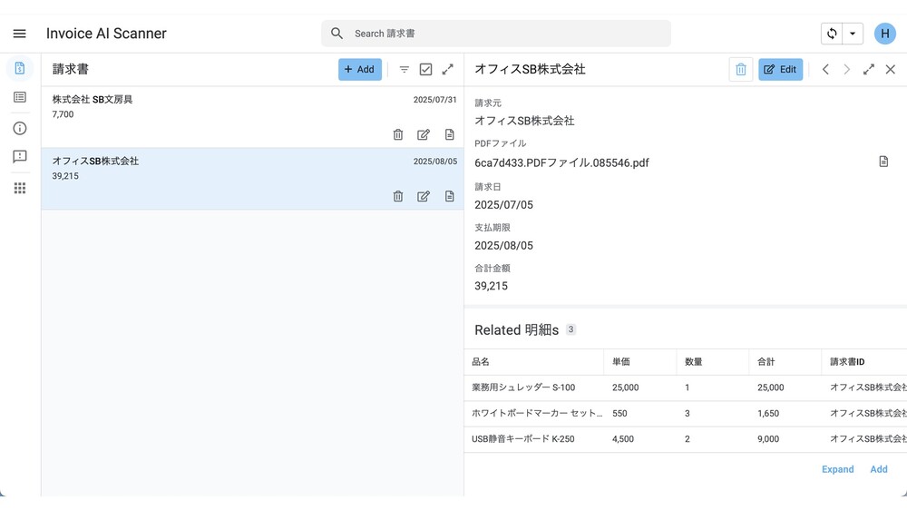Delete the 株式会社 SB文房具 invoice row

398,134
